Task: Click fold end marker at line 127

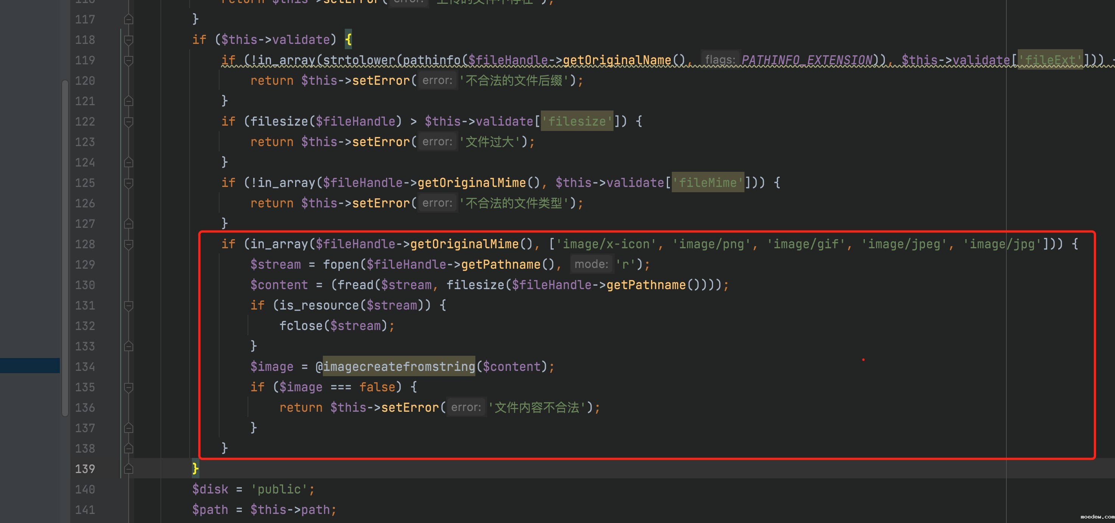Action: pyautogui.click(x=128, y=224)
